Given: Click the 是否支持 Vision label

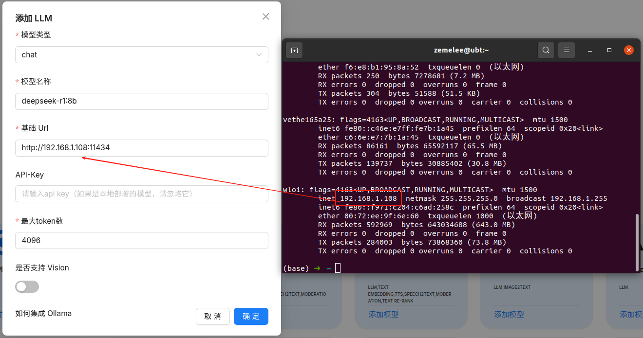Looking at the screenshot, I should [42, 267].
